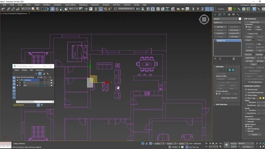
Task: Collapse the Subdivision Surface rollout
Action: pos(252,86)
